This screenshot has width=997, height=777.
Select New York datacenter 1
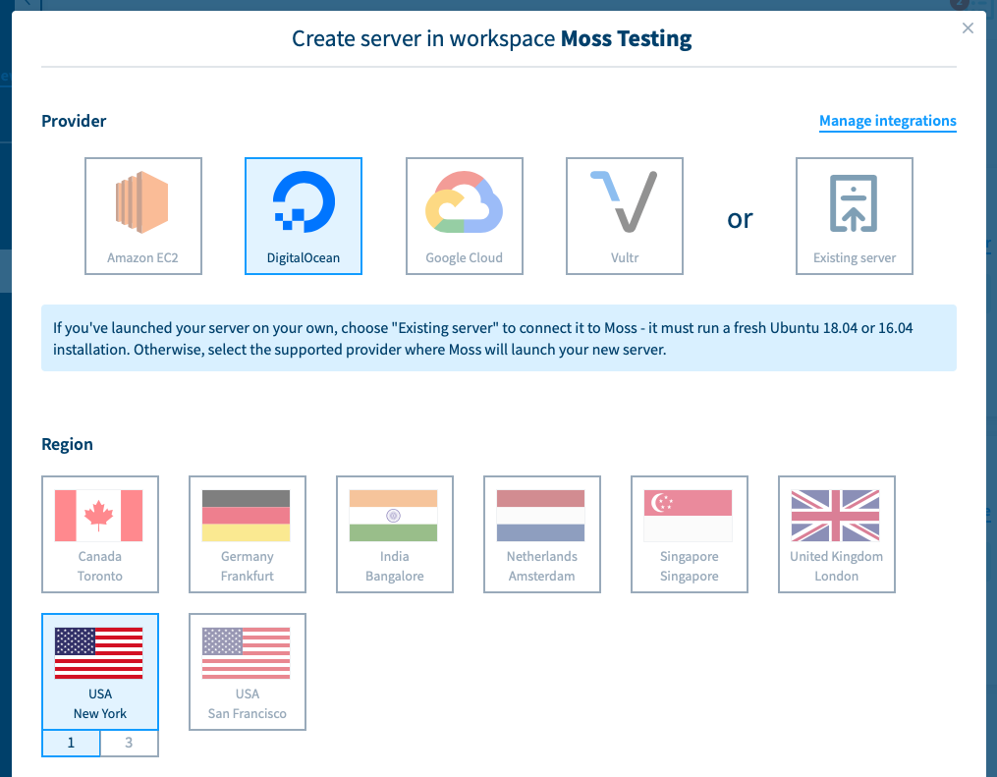click(71, 743)
